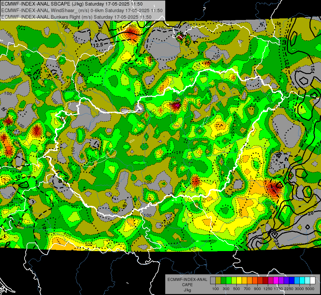Click the 300 legend tick label
This screenshot has width=321, height=295.
coord(226,289)
